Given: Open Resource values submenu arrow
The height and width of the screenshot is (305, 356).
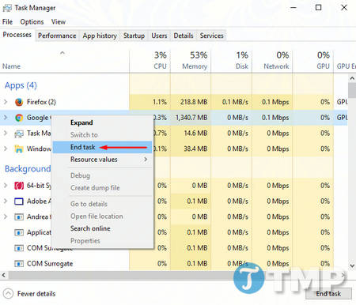Looking at the screenshot, I should 146,160.
